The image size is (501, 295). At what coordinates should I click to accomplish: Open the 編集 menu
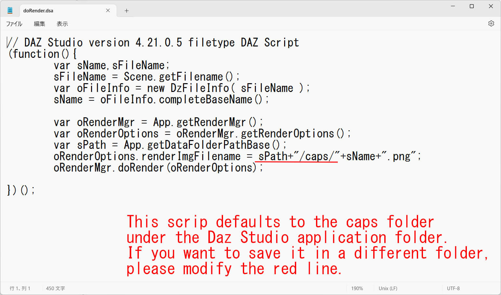pos(39,24)
